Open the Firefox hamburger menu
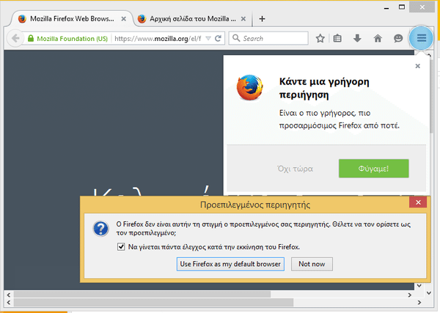440x313 pixels. (422, 38)
